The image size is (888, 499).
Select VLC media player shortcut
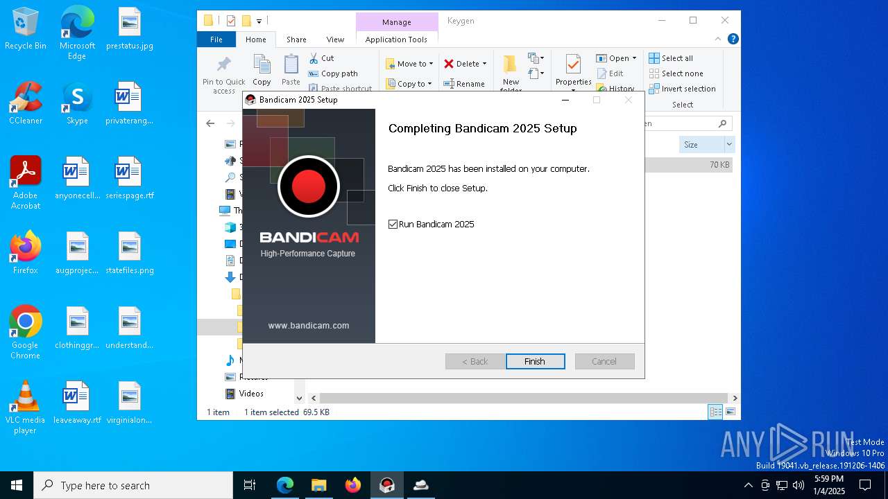[26, 408]
